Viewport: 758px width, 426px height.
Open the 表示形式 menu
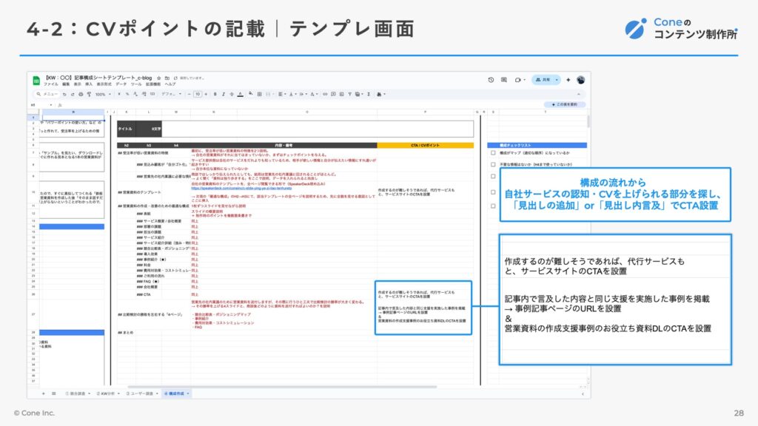point(104,84)
